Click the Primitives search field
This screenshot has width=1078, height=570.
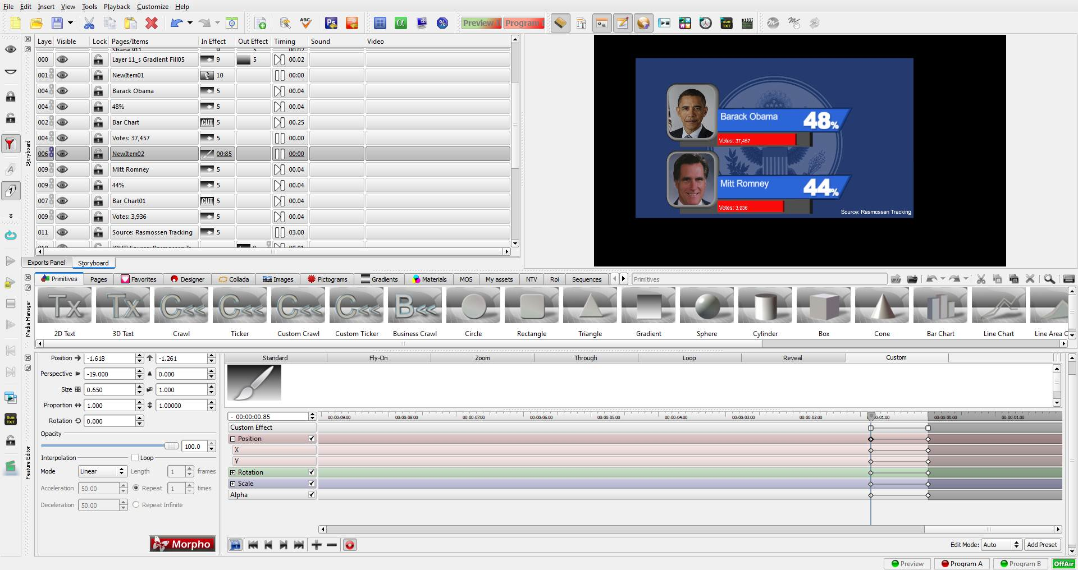(759, 279)
